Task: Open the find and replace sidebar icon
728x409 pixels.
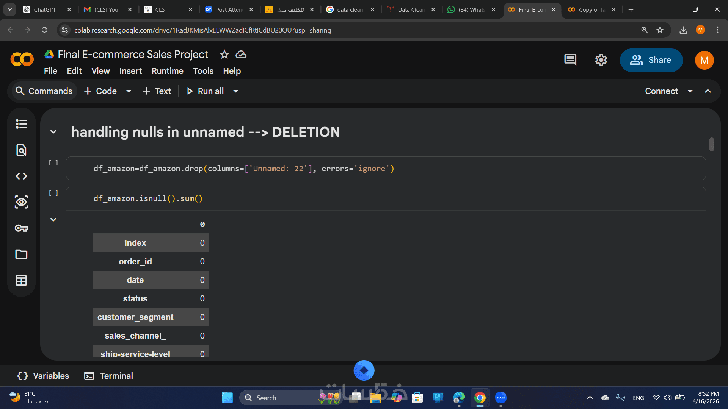Action: point(21,150)
